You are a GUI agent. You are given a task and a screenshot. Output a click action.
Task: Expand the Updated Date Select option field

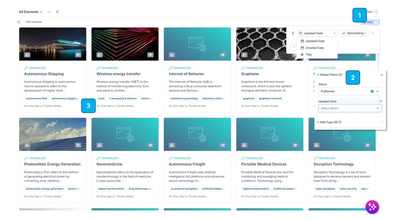tap(350, 108)
